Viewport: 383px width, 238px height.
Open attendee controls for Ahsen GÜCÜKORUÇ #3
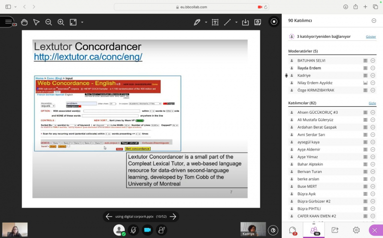(373, 112)
